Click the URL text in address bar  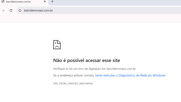(38, 10)
